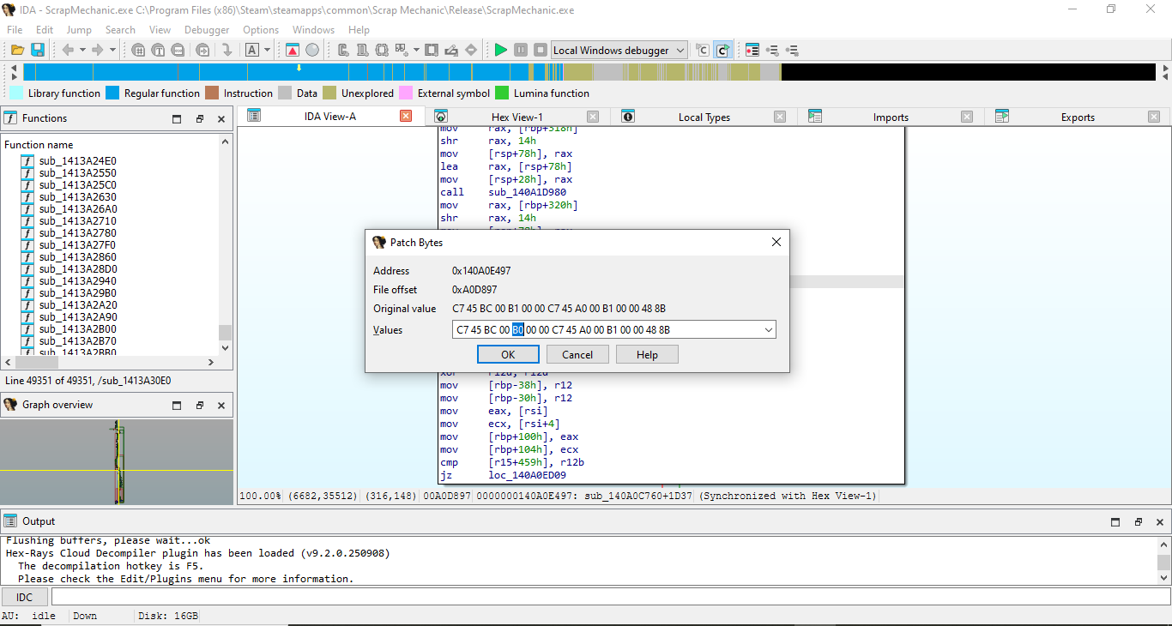Click the Save database floppy icon
1172x626 pixels.
coord(38,50)
